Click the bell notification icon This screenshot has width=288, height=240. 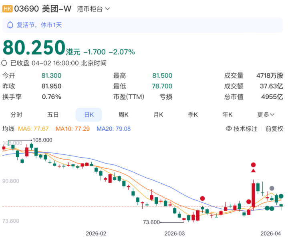[10, 25]
